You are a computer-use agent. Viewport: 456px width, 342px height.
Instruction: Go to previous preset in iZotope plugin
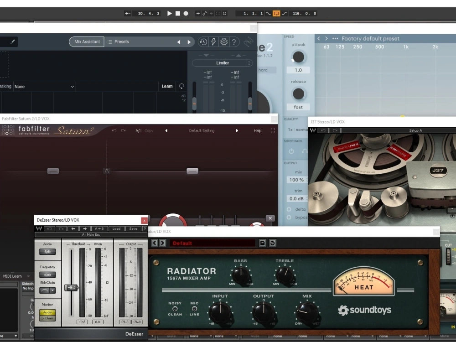click(179, 42)
